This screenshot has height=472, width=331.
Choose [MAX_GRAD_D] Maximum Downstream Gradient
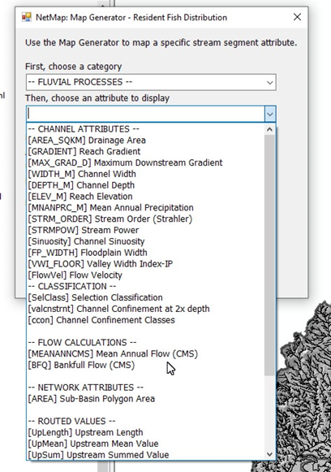coord(125,162)
